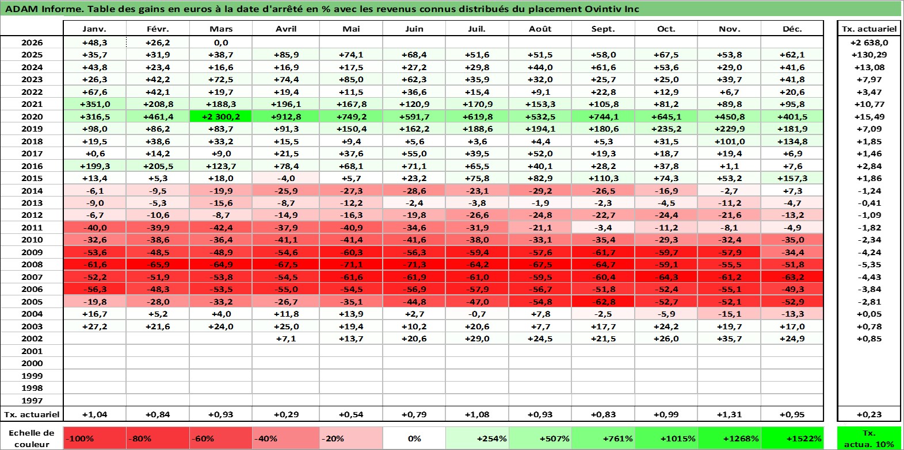Screen dimensions: 904x450
Task: Click the 2026 year row label
Action: pos(32,43)
